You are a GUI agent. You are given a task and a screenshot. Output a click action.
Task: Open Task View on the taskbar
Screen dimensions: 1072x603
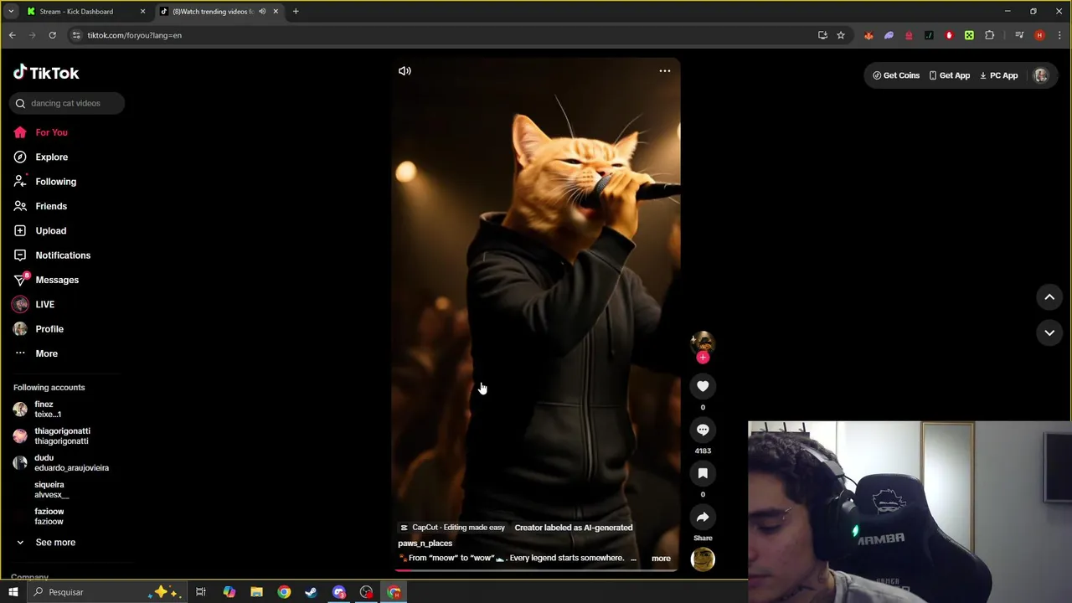201,592
